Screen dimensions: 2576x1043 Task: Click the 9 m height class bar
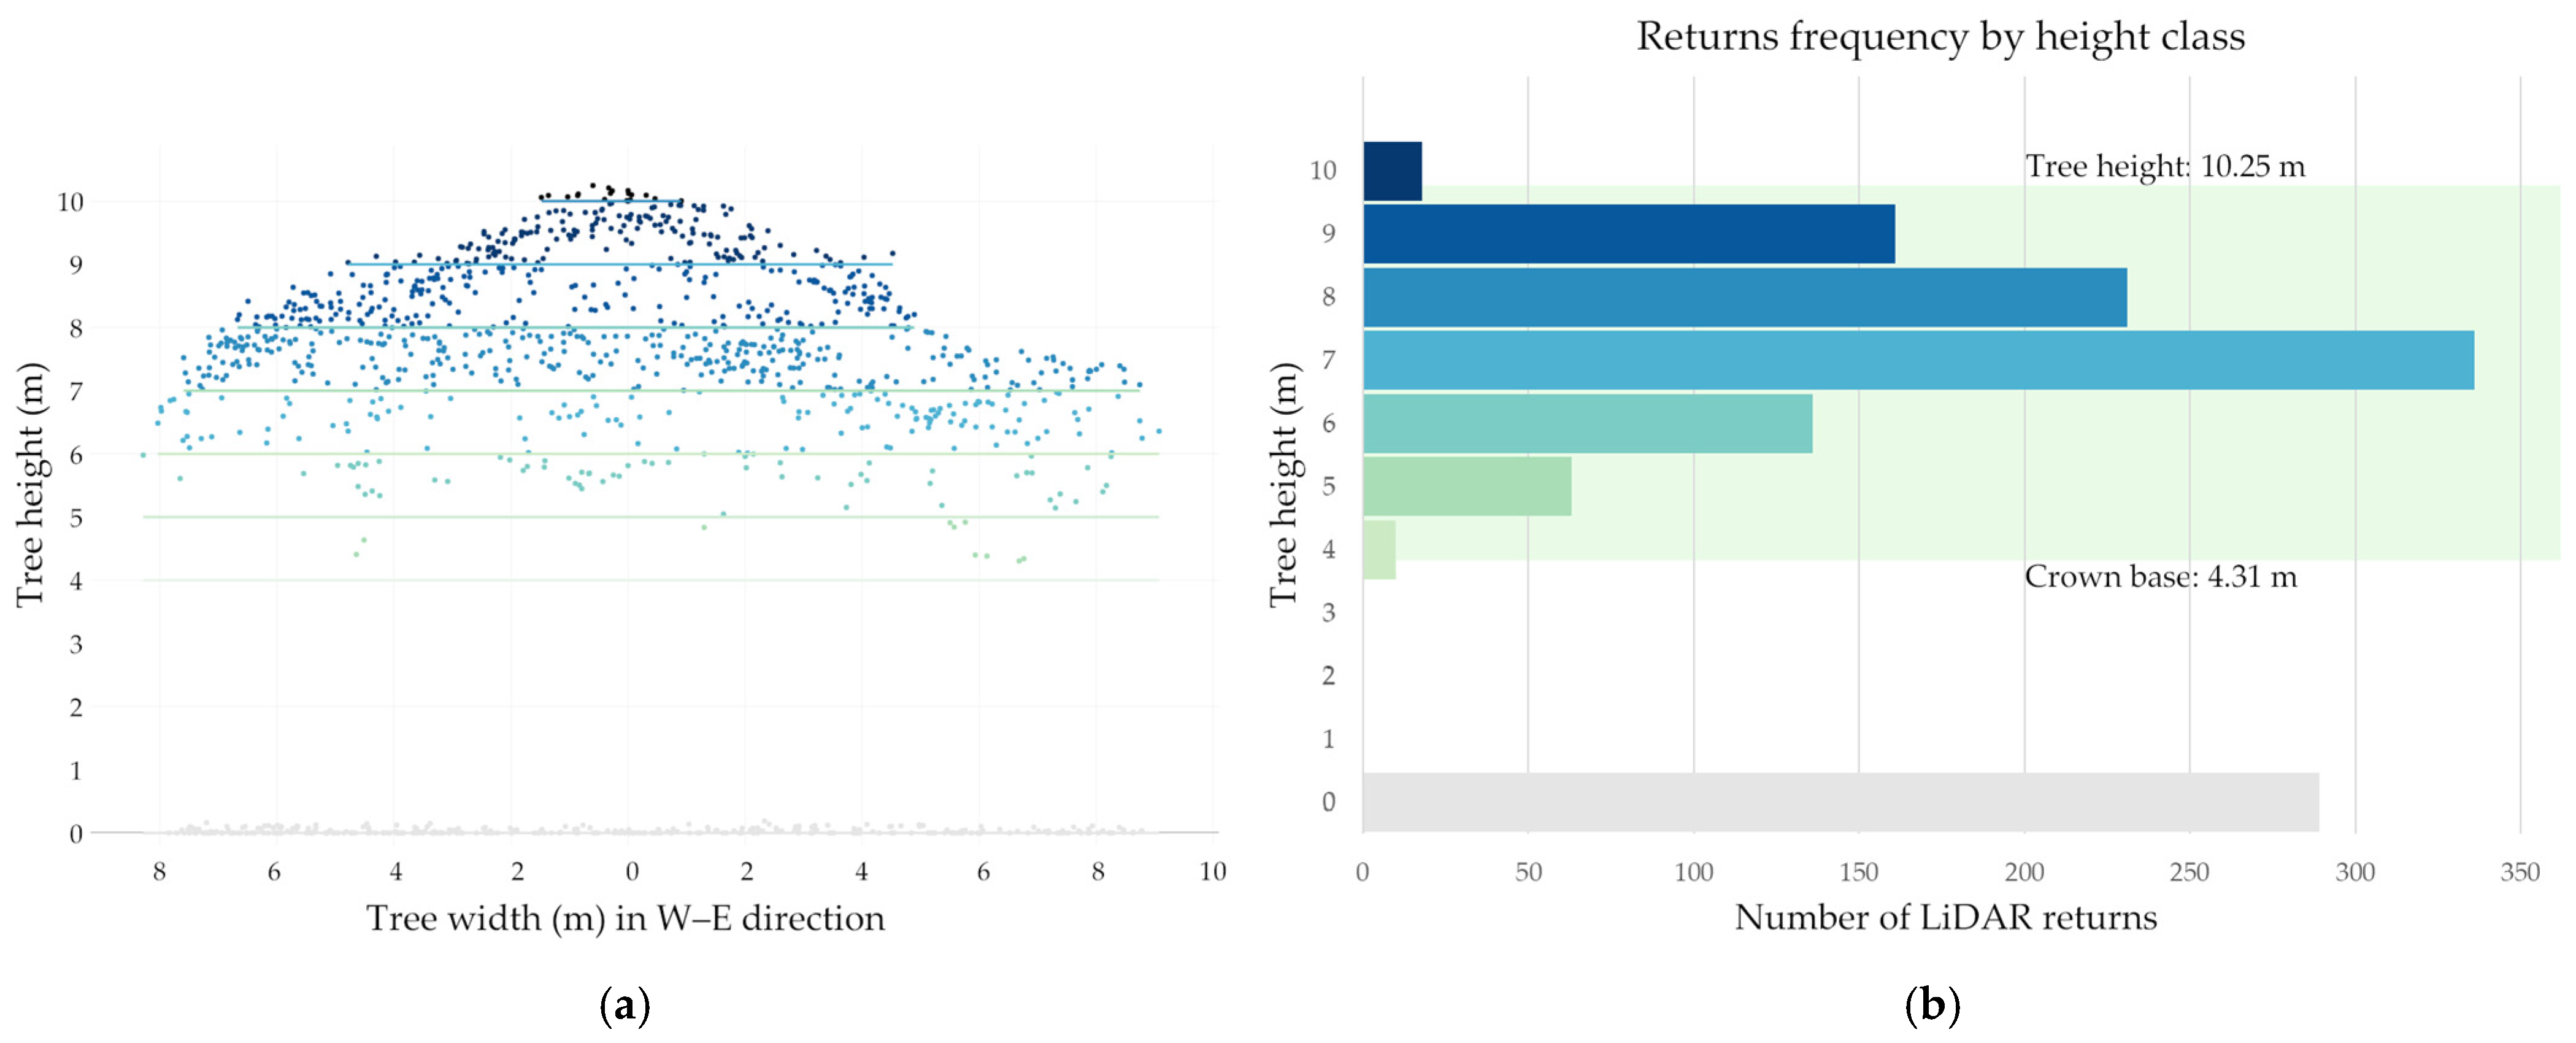coord(1628,234)
